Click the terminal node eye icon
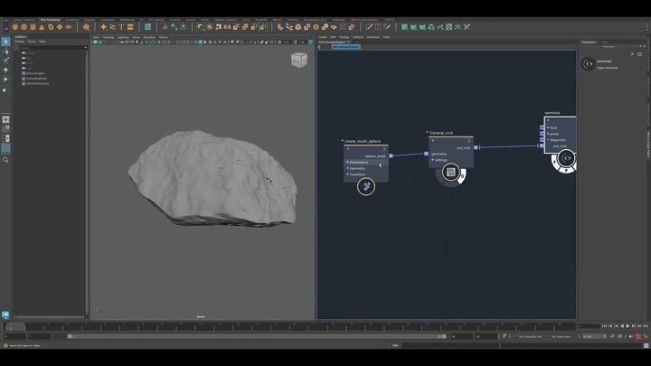This screenshot has width=651, height=366. pos(567,158)
